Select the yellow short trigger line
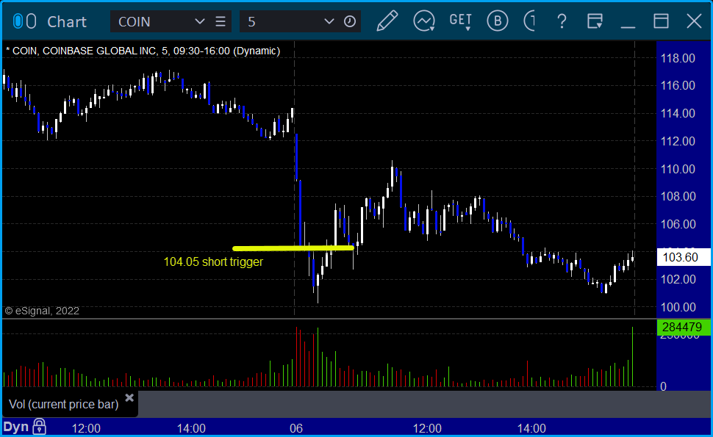713x437 pixels. (x=293, y=248)
